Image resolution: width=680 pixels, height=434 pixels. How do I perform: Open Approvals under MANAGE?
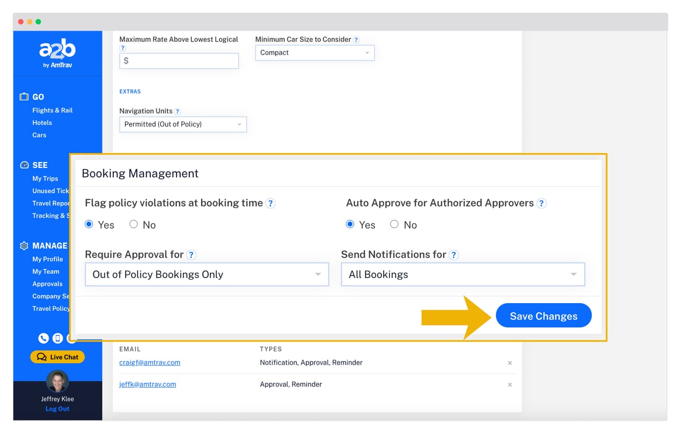click(47, 284)
